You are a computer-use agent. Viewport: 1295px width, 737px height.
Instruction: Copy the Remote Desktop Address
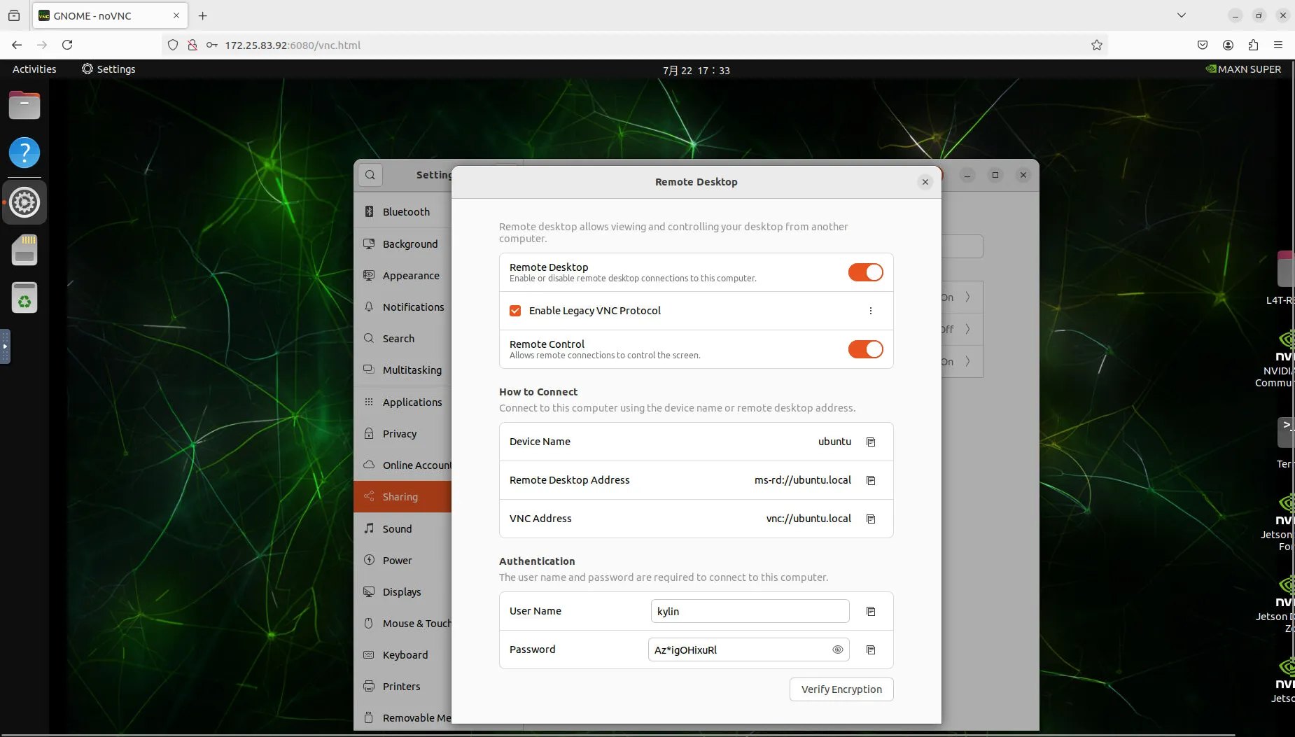coord(871,480)
